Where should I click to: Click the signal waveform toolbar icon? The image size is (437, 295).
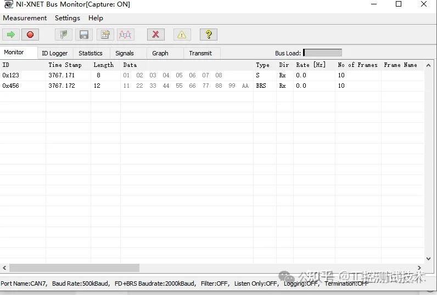[125, 35]
